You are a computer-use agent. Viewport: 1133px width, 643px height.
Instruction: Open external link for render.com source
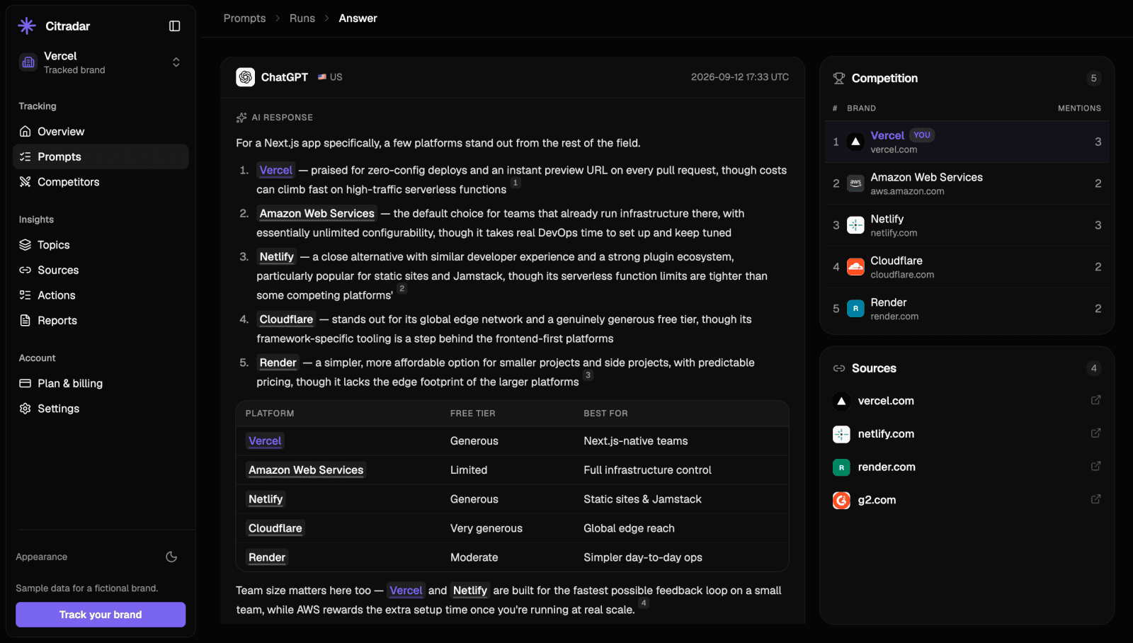(1095, 466)
